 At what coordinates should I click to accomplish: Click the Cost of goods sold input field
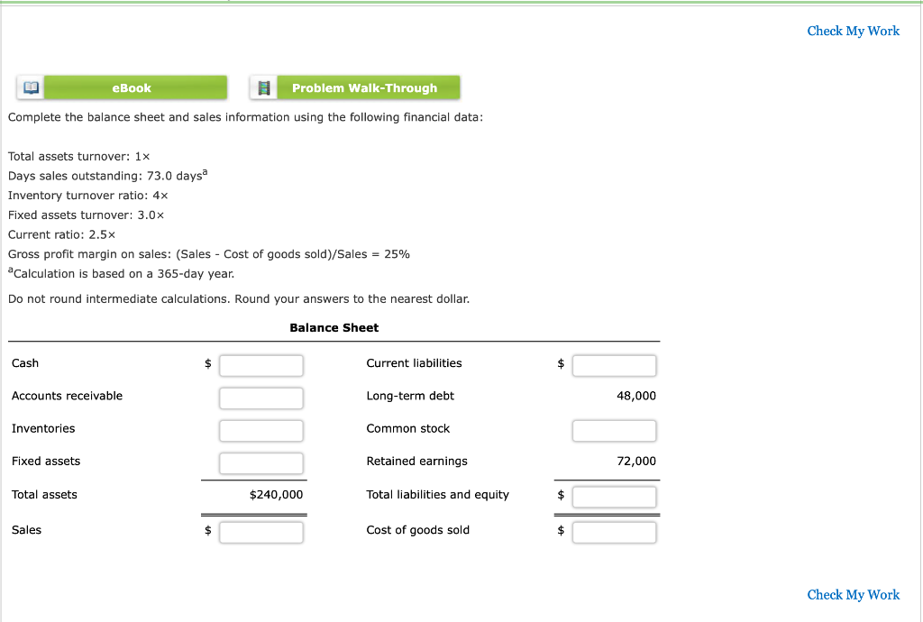click(x=614, y=532)
